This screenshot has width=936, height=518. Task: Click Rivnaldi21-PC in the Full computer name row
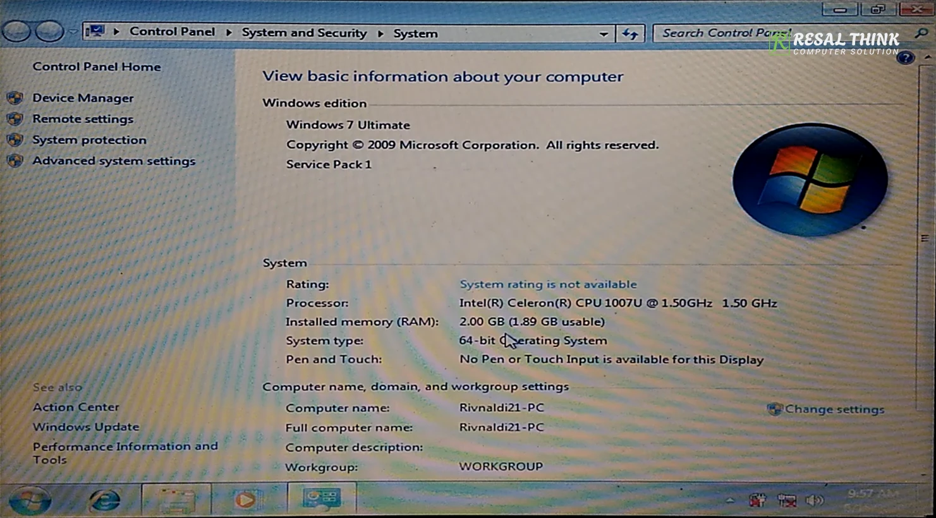(x=501, y=427)
